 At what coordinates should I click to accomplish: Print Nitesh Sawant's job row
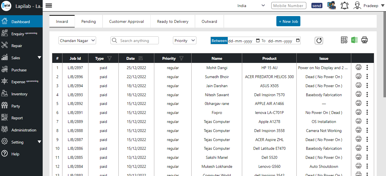click(359, 94)
